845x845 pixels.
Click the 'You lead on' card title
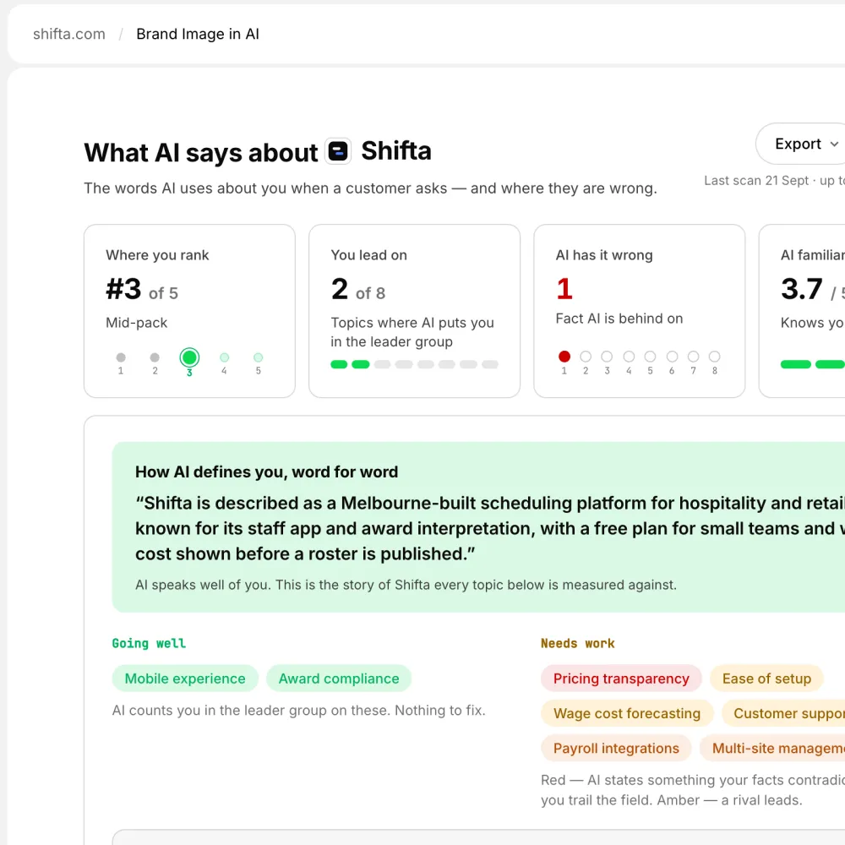tap(368, 255)
